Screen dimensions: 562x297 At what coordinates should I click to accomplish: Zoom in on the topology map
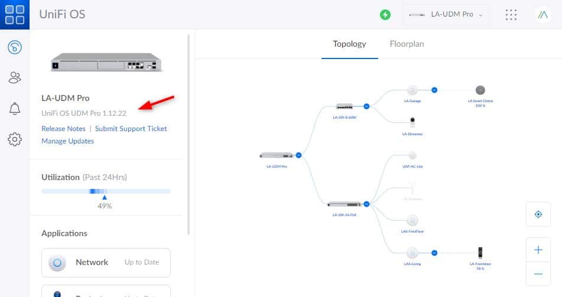click(x=538, y=250)
